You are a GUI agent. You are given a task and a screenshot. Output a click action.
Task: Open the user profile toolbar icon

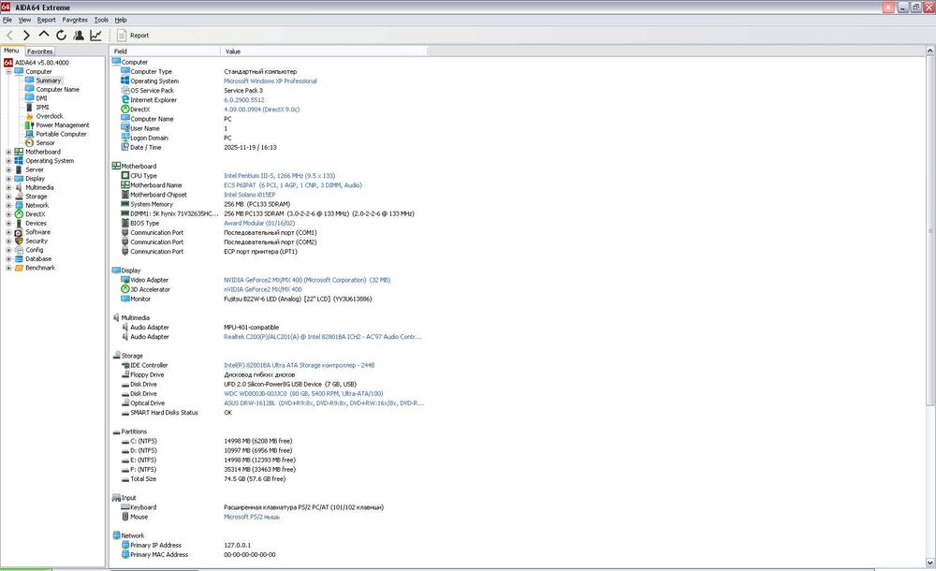point(79,36)
